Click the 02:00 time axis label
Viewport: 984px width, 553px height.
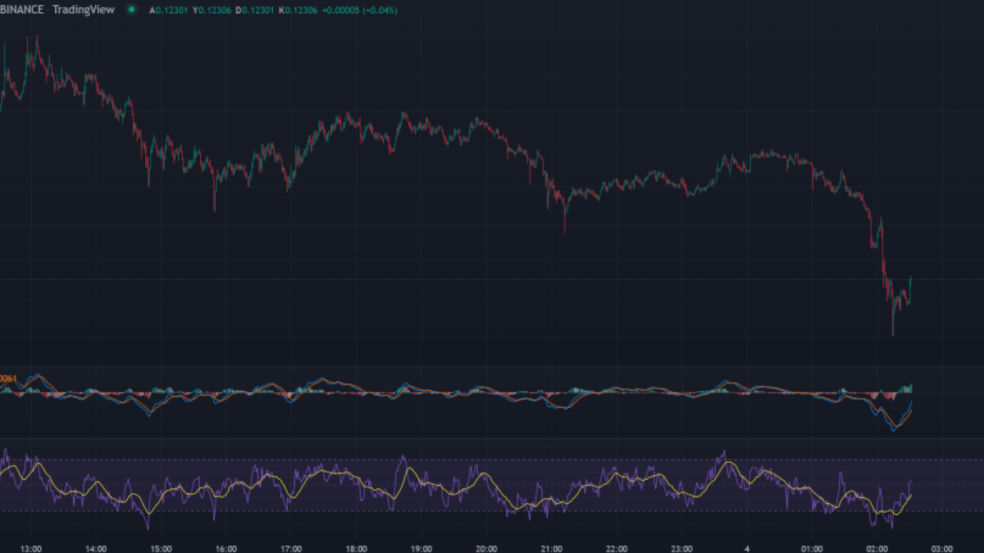[877, 549]
